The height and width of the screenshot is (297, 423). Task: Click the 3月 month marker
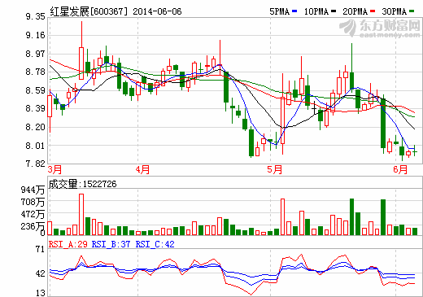click(x=55, y=170)
